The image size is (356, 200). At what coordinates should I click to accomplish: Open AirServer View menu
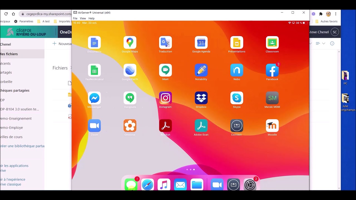click(x=83, y=18)
